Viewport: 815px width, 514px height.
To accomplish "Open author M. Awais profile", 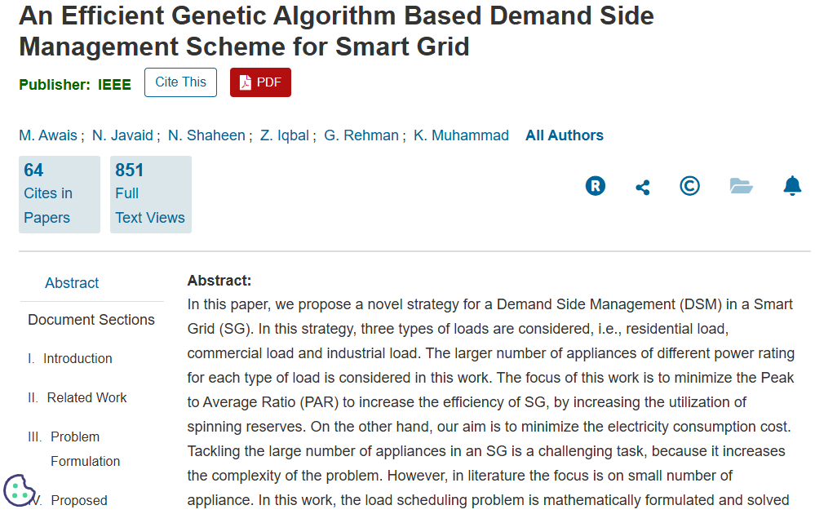I will click(49, 135).
